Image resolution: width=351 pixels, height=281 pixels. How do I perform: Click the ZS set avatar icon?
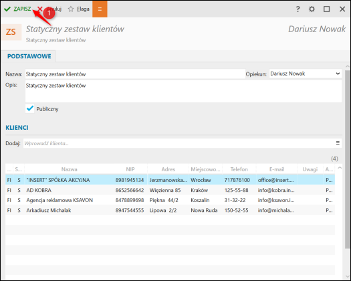pyautogui.click(x=11, y=32)
